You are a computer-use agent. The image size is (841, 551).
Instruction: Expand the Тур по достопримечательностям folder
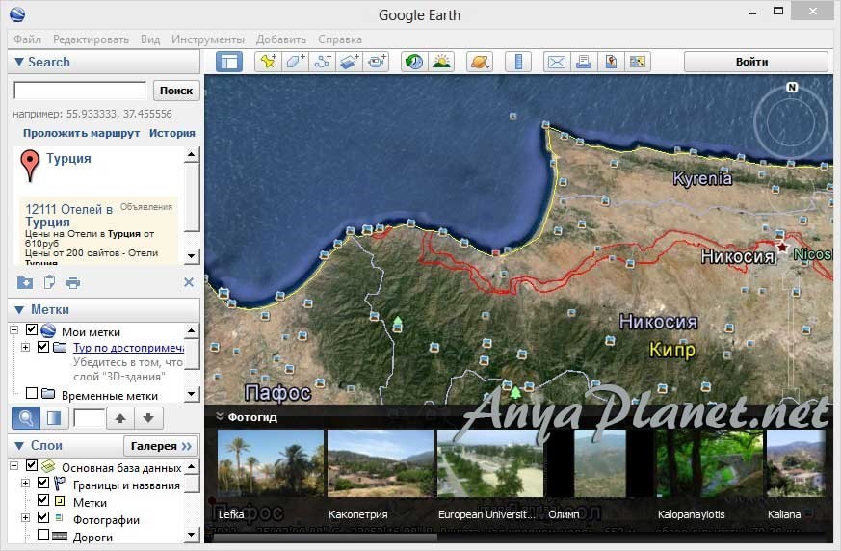(x=25, y=347)
